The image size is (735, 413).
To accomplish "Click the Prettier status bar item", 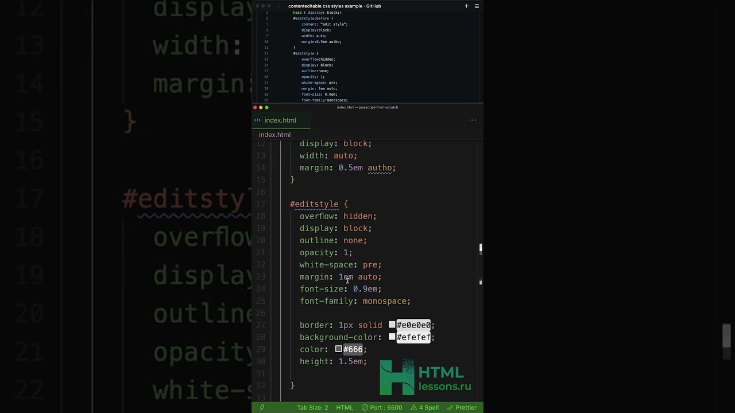I will click(462, 407).
